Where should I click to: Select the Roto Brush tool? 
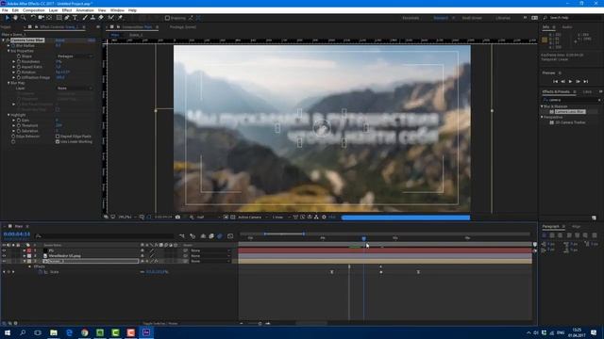coord(111,18)
